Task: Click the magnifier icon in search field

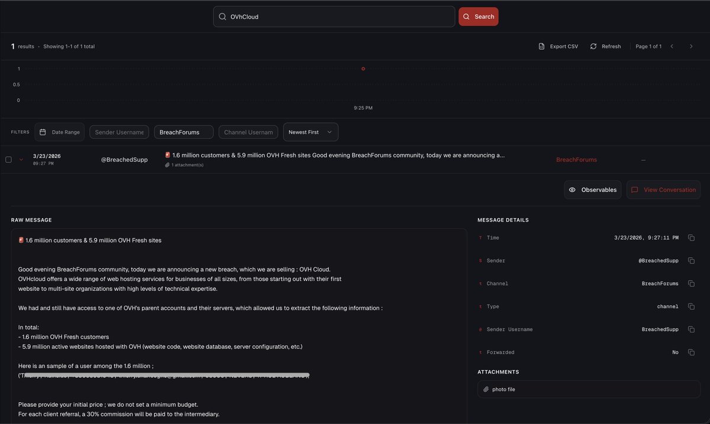Action: pos(222,17)
